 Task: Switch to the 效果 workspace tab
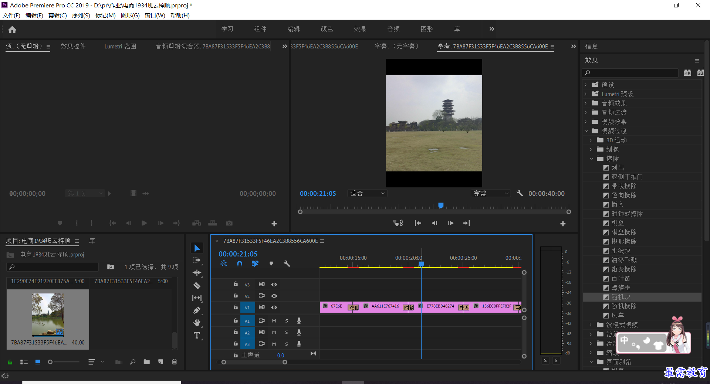[x=360, y=29]
